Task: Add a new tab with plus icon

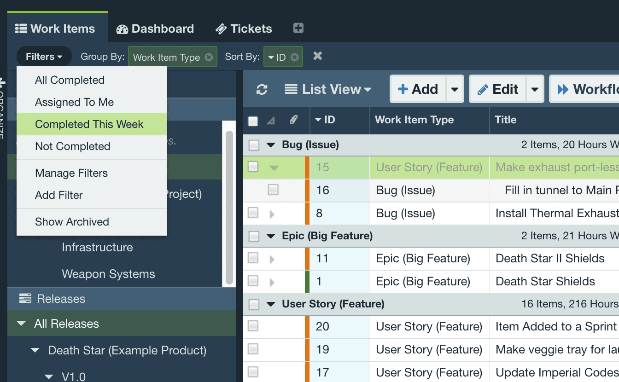Action: pos(298,29)
